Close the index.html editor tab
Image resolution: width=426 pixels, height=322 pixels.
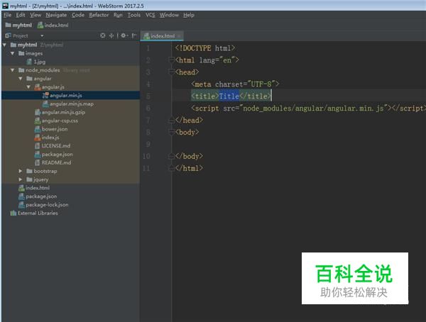point(179,36)
